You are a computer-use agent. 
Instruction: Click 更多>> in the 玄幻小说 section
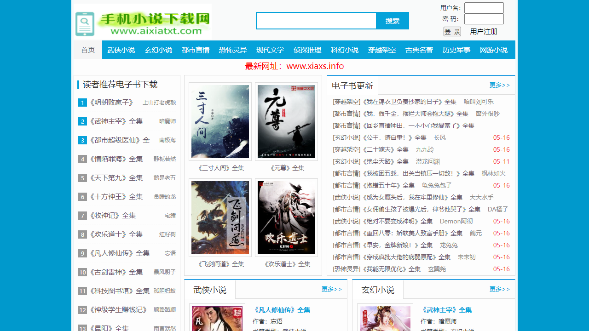pos(500,289)
